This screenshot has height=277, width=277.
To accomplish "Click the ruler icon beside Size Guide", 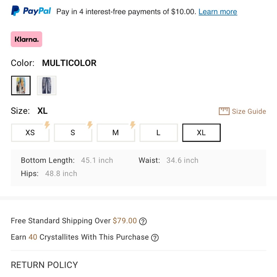I will click(224, 111).
